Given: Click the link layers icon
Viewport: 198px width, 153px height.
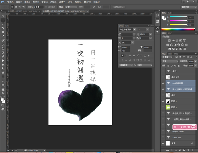Looking at the screenshot, I should click(x=167, y=150).
